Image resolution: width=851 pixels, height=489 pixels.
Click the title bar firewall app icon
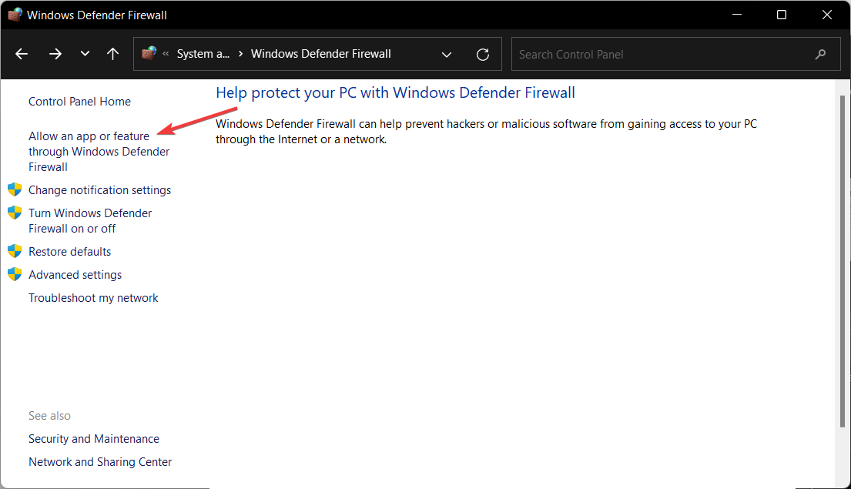[x=15, y=15]
